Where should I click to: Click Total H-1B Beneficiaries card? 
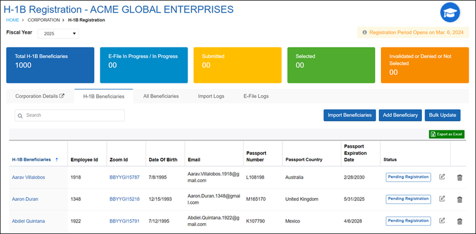coord(50,65)
